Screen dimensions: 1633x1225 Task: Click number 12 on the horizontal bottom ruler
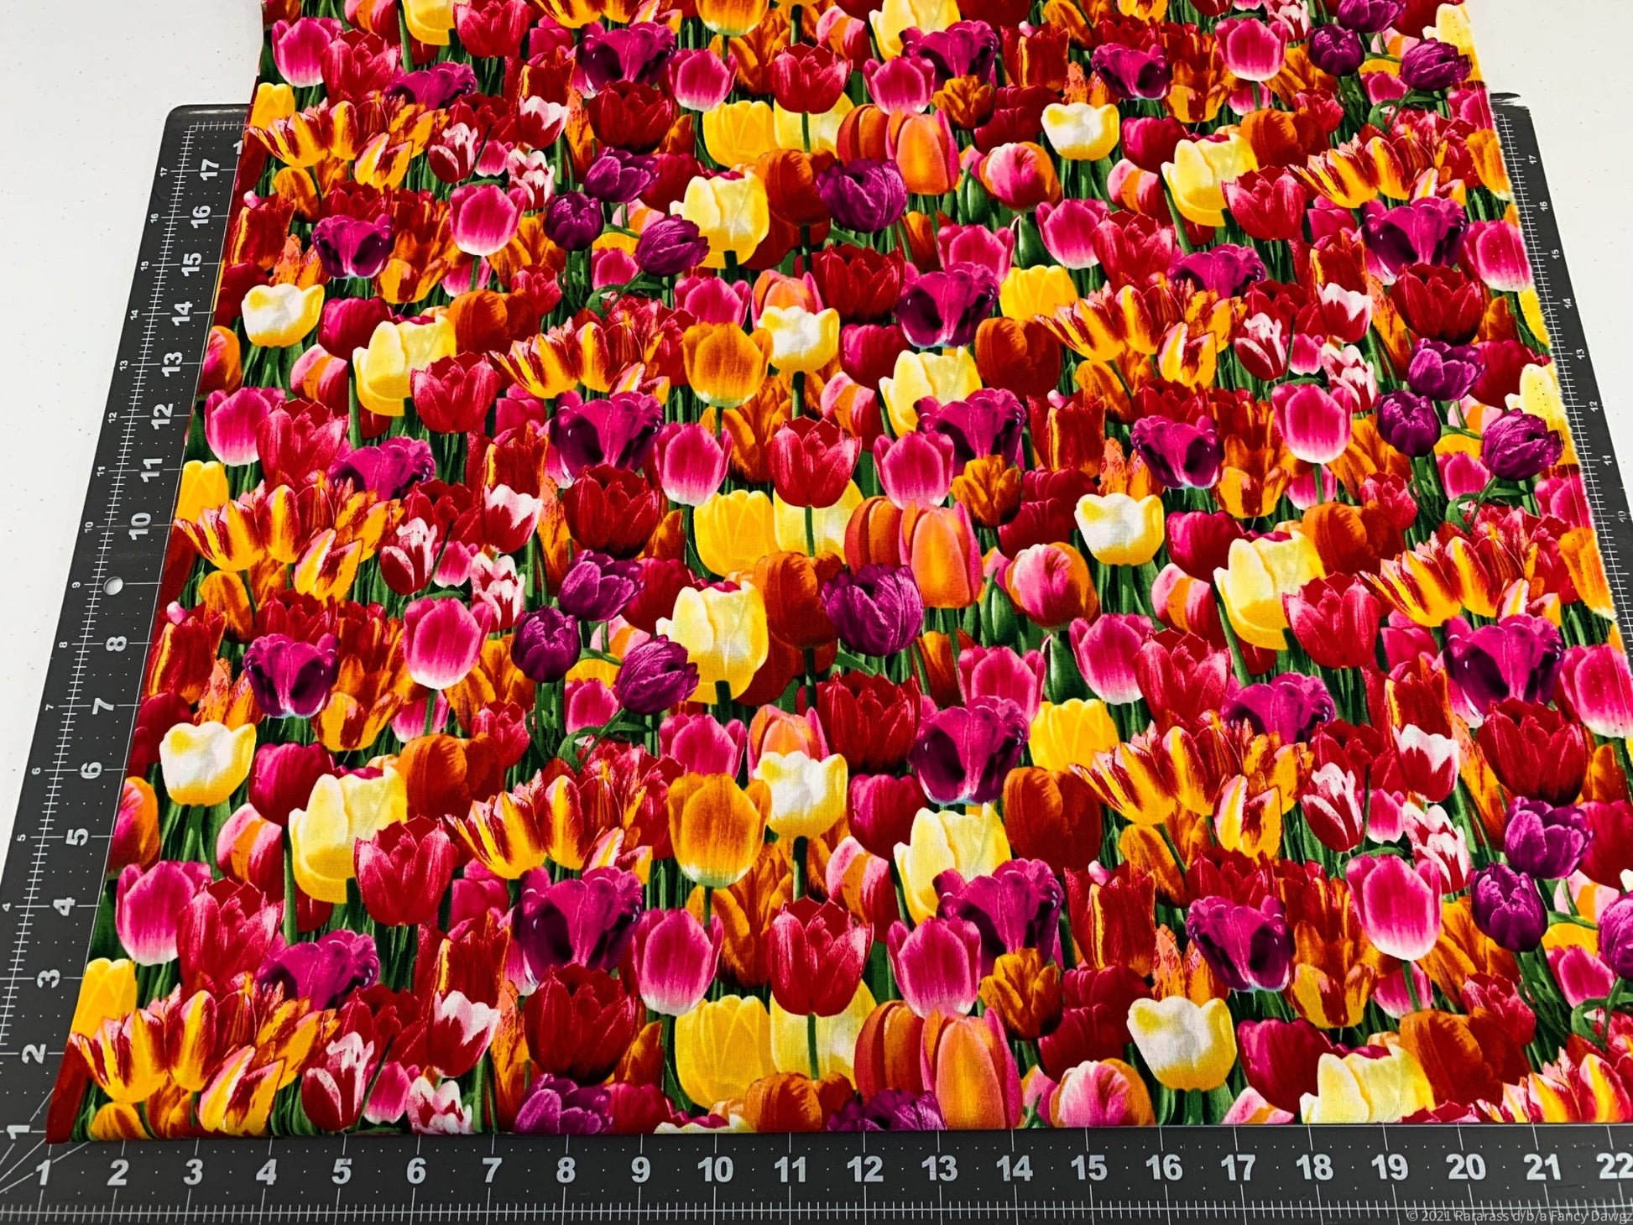866,1168
